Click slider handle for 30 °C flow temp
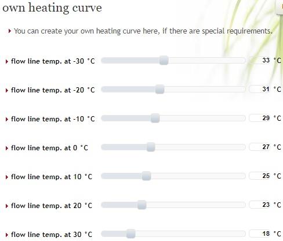Screen dimensions: 283x241 tap(131, 234)
